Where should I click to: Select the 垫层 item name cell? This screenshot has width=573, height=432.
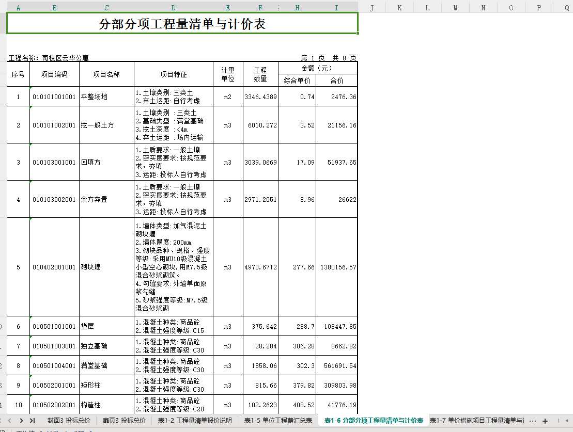107,326
